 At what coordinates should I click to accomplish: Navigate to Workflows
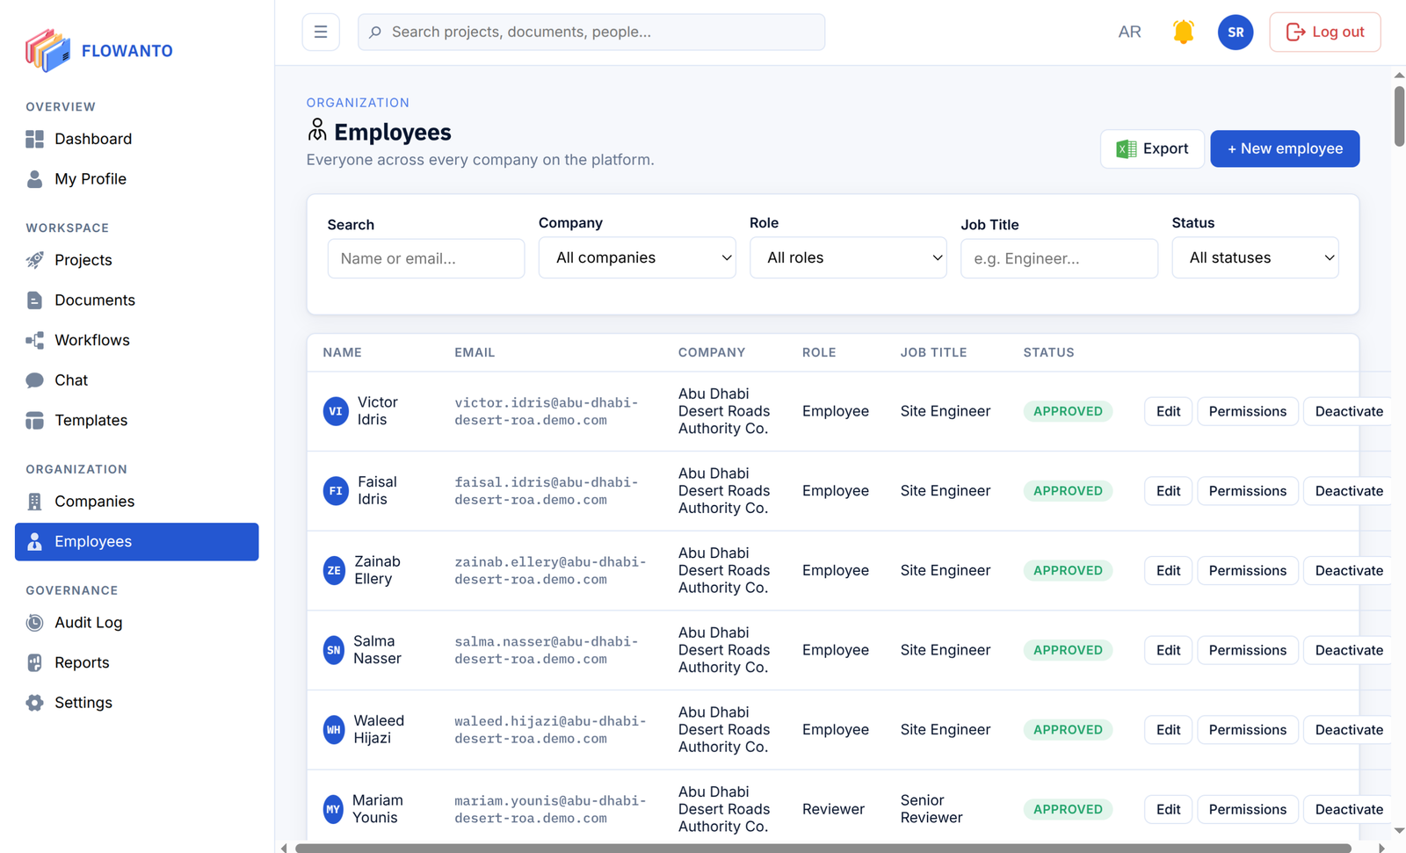[137, 340]
